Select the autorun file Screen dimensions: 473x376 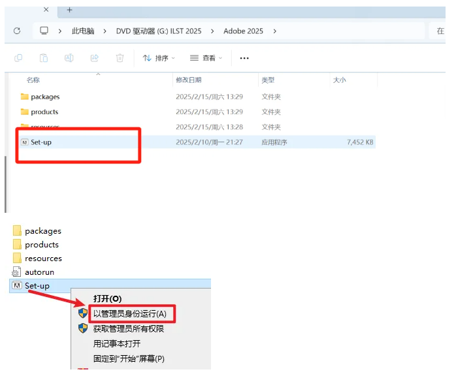coord(33,272)
